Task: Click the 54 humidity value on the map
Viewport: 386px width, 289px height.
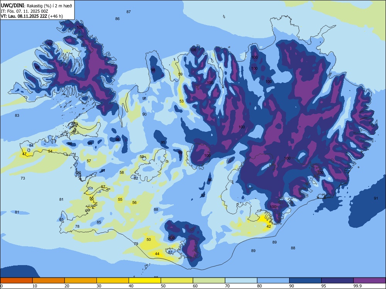Action: coord(50,151)
